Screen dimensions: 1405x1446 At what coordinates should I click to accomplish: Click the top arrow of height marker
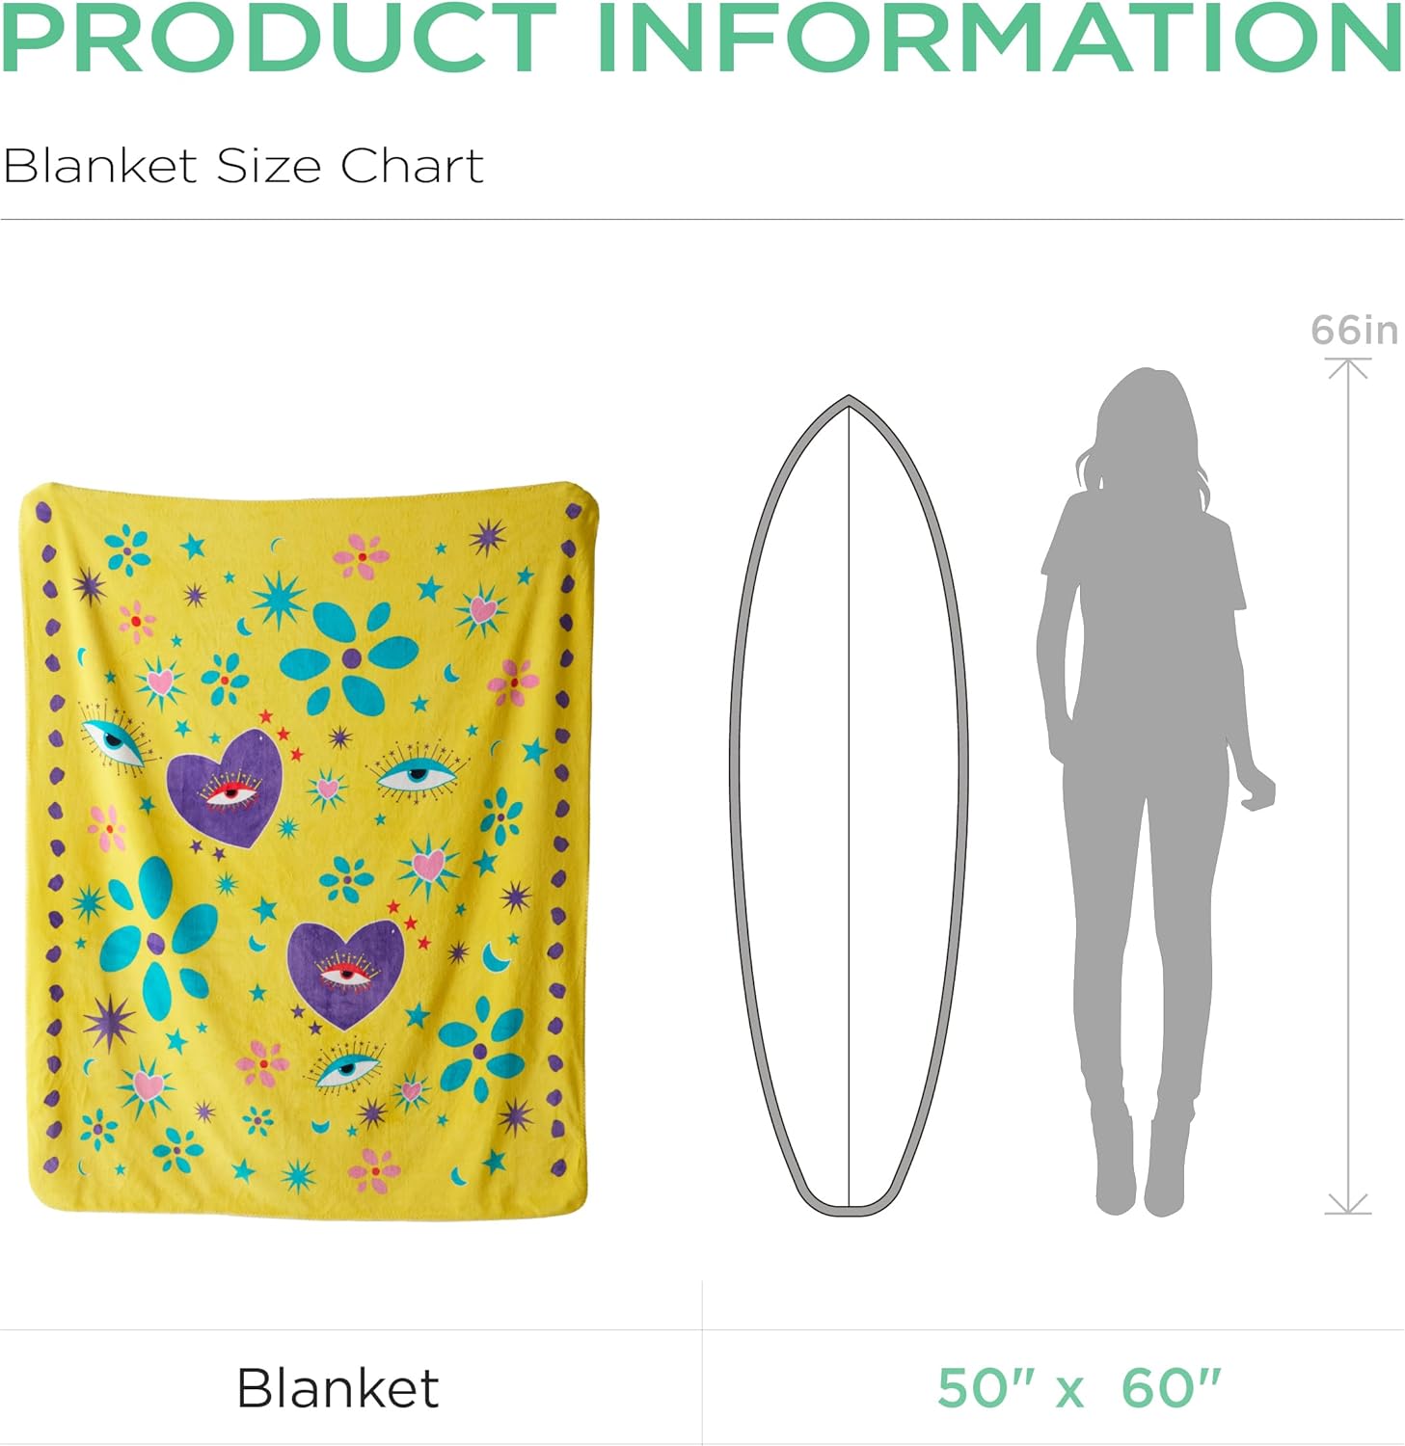coord(1348,367)
